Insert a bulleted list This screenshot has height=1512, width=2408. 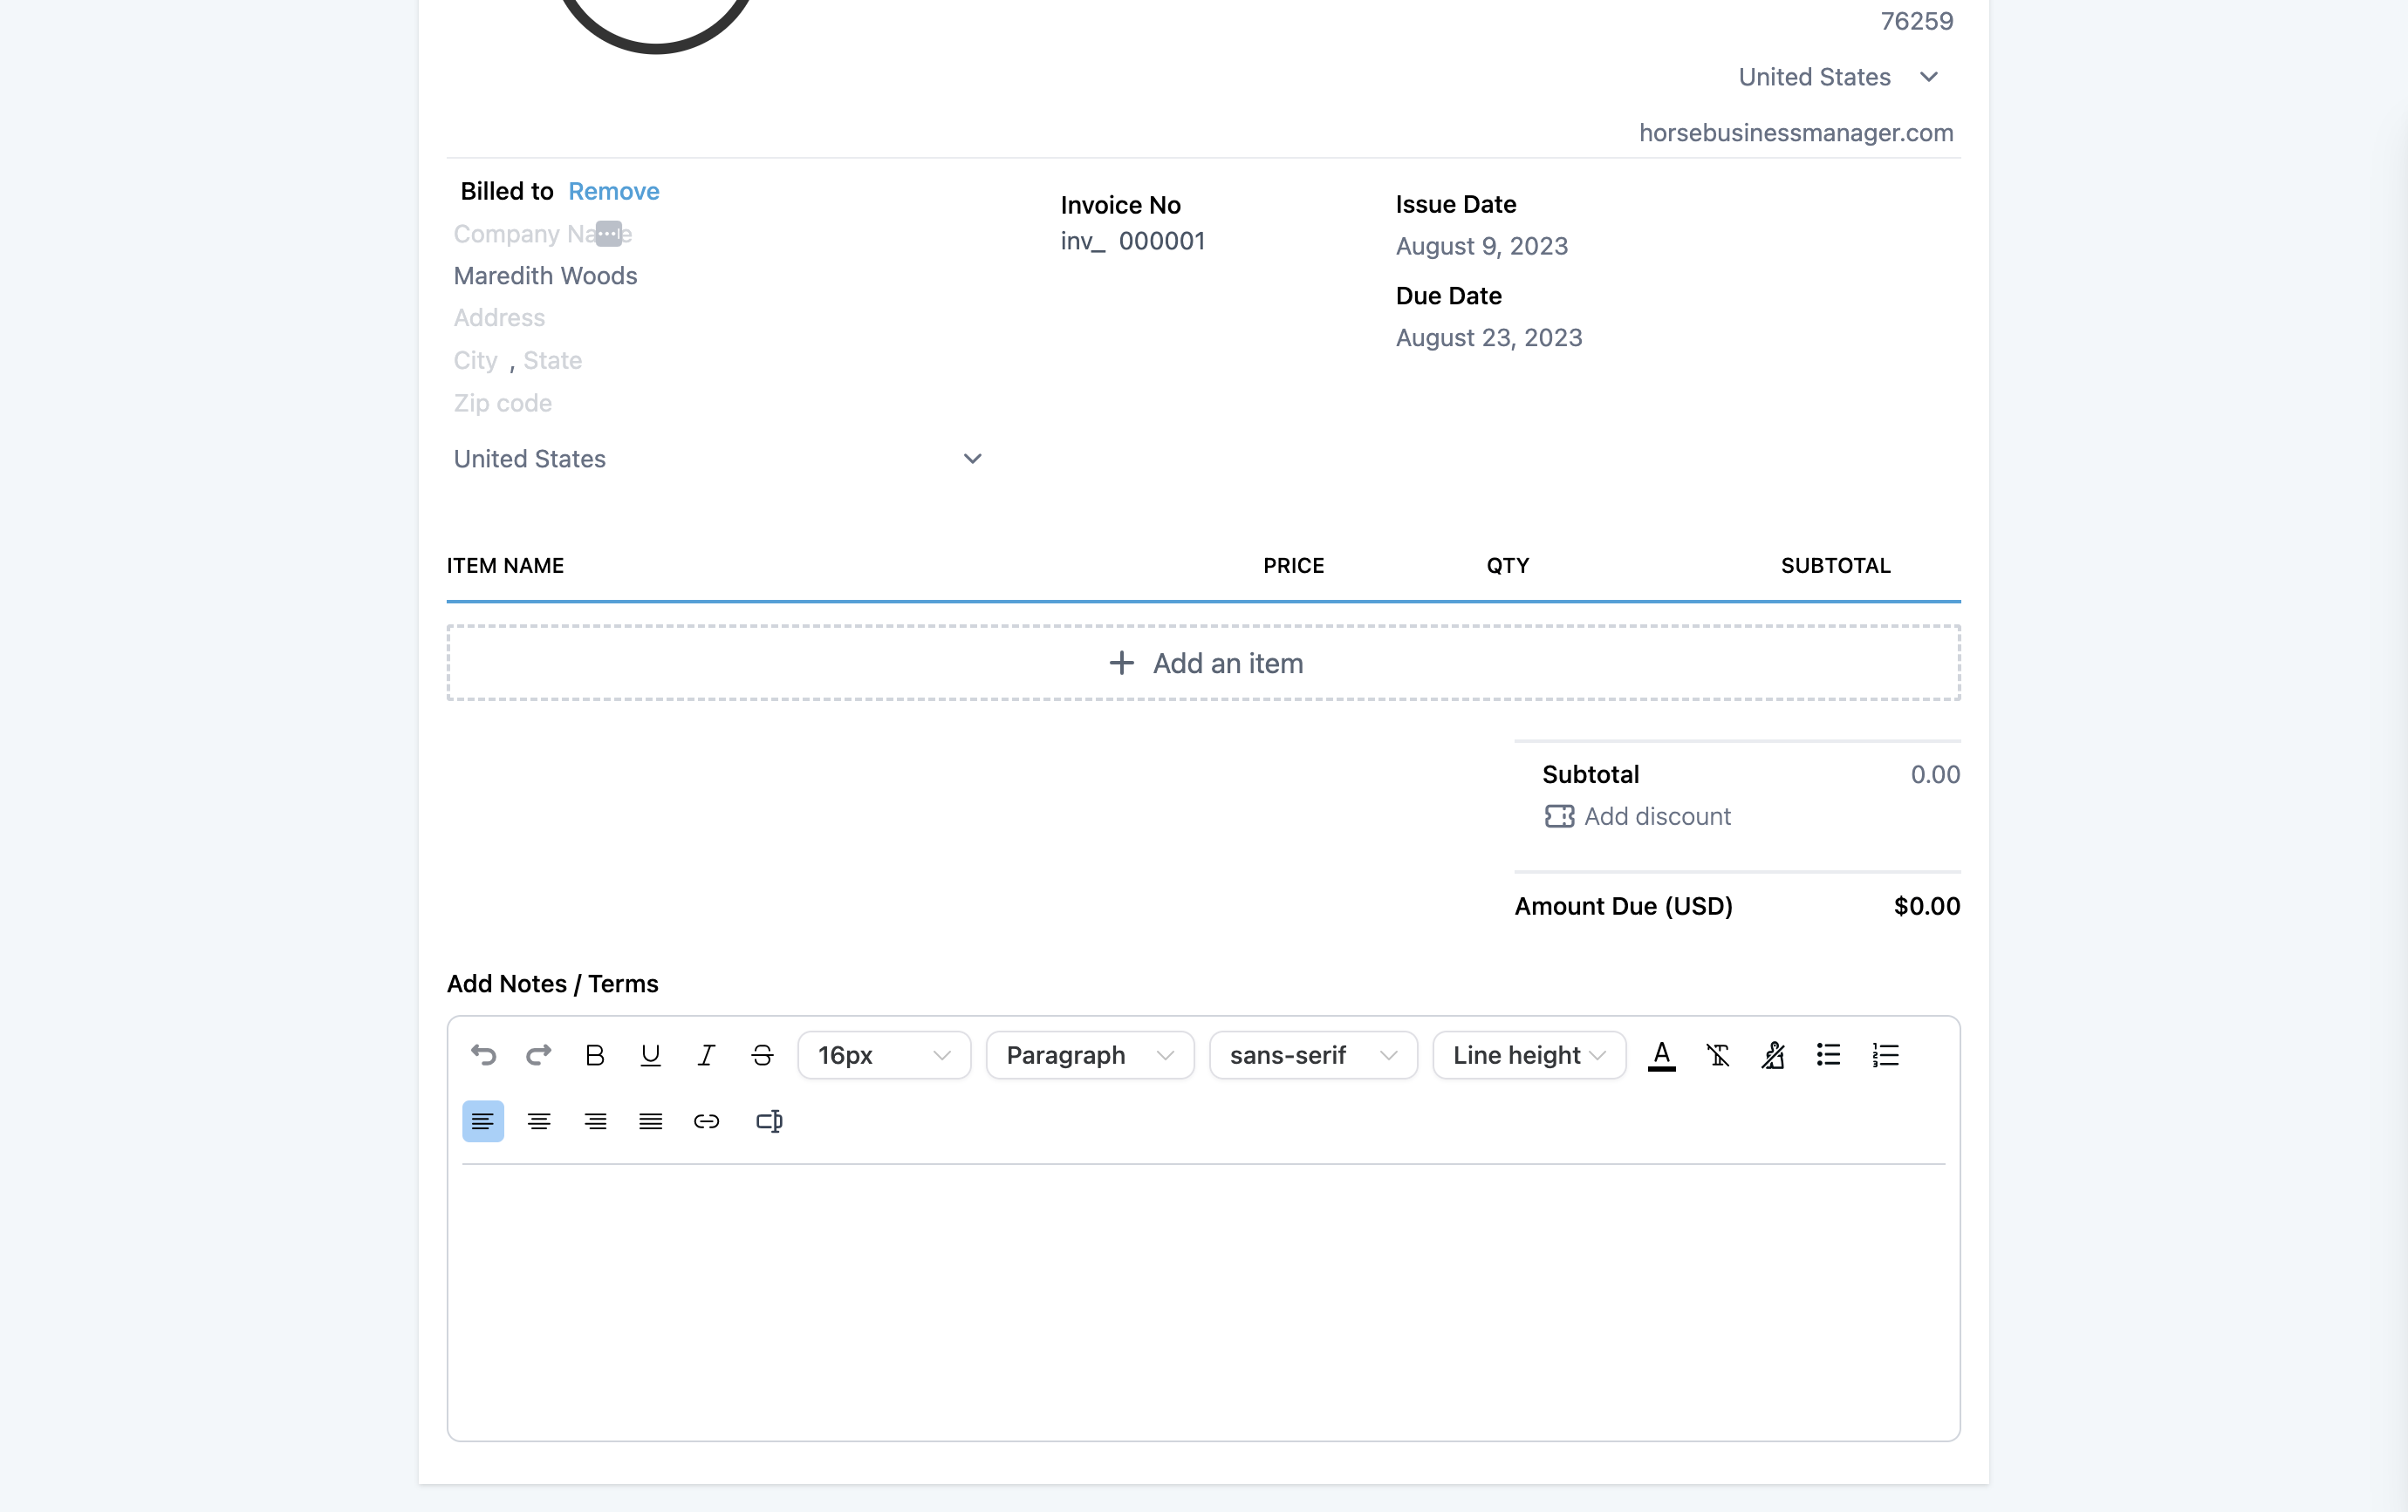click(1829, 1054)
